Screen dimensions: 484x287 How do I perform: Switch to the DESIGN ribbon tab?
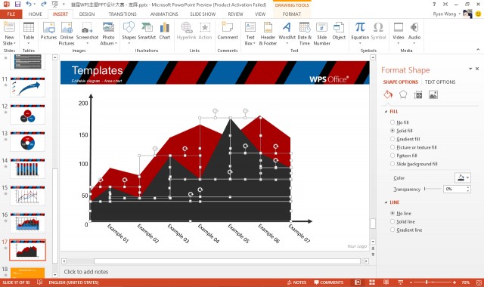pos(87,14)
